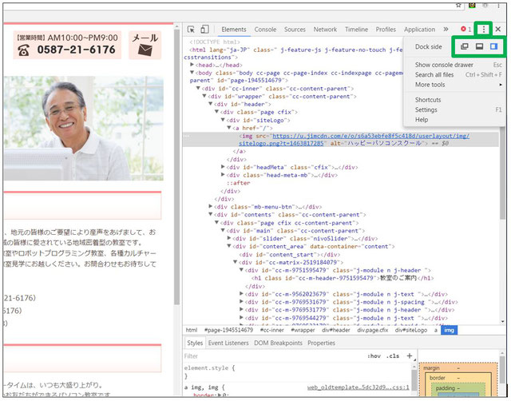Add new style rule plus icon

click(410, 355)
